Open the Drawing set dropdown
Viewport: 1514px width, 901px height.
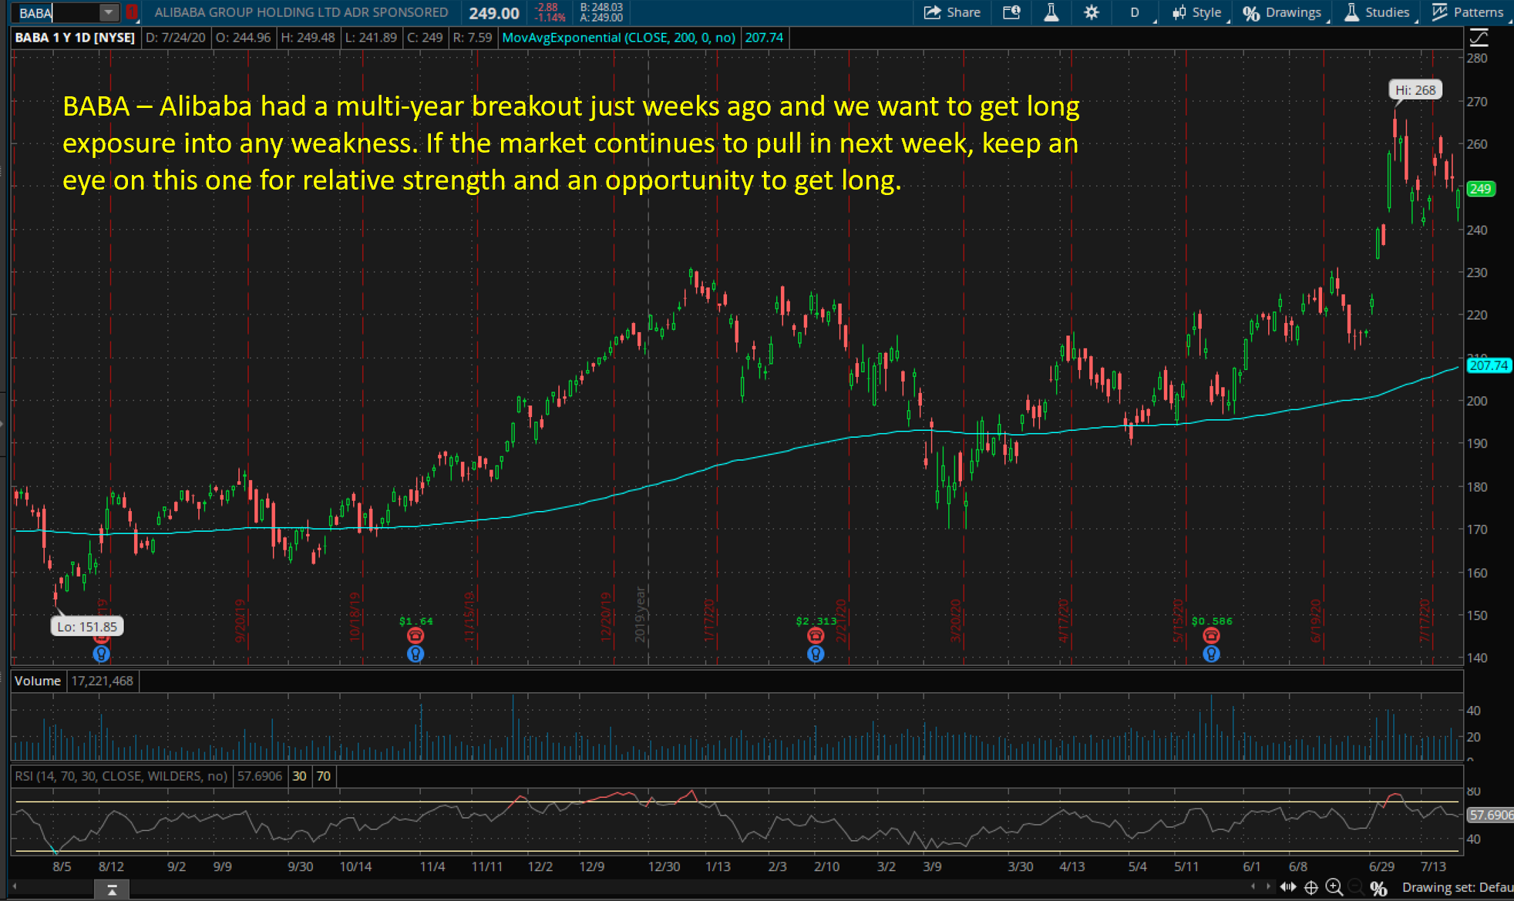[1457, 888]
